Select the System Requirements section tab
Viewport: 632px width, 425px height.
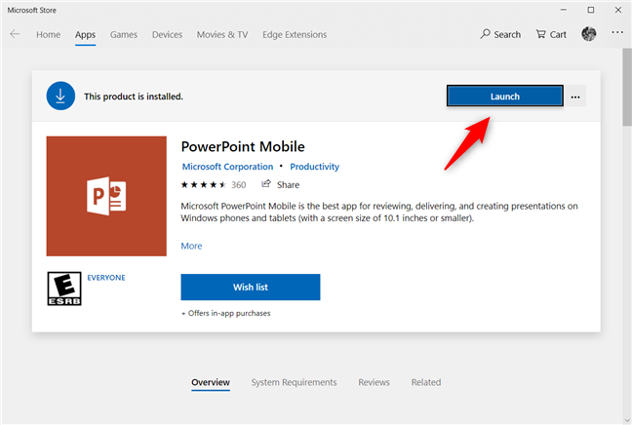(x=294, y=382)
